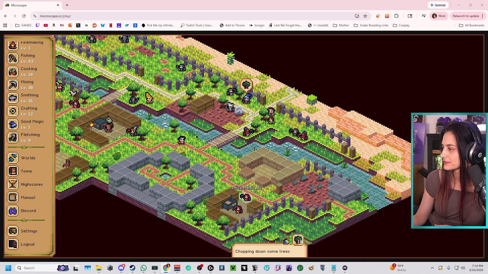Screen dimensions: 488x274
Task: Open the Amazon bookmark icon
Action: (x=54, y=25)
